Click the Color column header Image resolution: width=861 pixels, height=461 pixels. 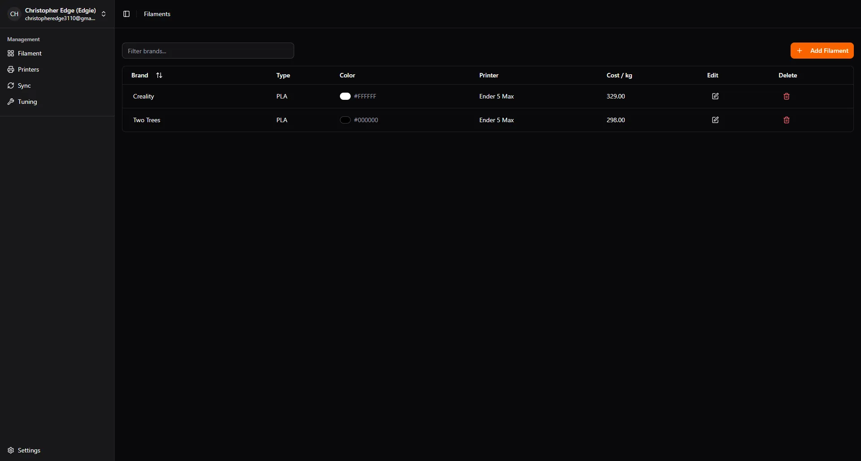[347, 75]
